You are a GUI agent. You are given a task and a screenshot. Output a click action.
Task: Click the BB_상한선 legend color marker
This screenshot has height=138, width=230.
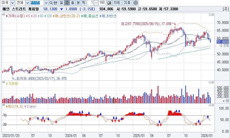pyautogui.click(x=54, y=16)
